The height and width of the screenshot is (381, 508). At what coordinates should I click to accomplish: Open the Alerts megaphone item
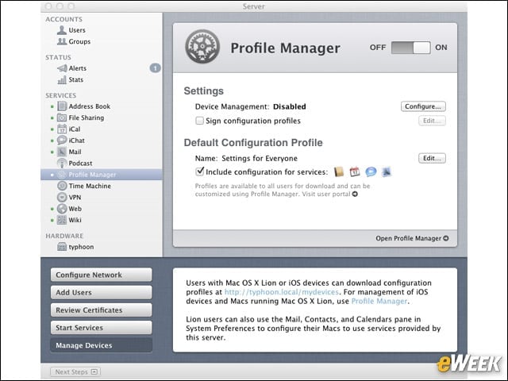click(71, 68)
